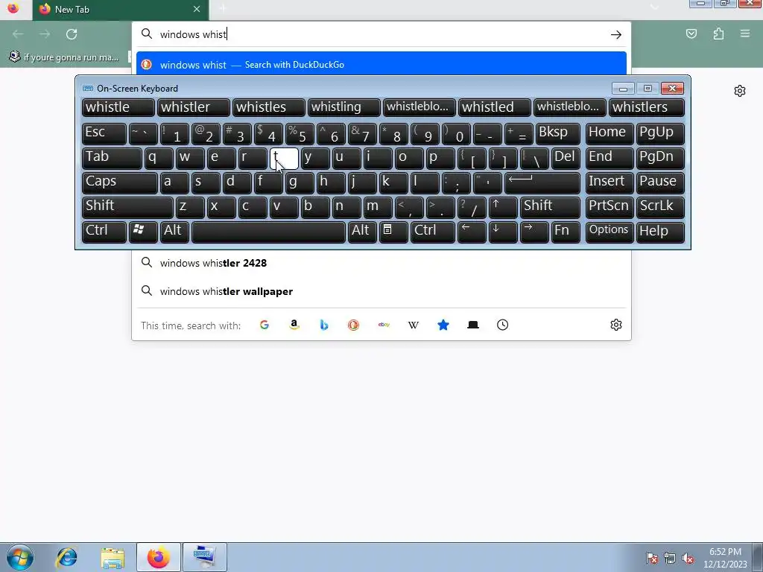This screenshot has width=763, height=572.
Task: Toggle the Fn key
Action: click(x=566, y=232)
